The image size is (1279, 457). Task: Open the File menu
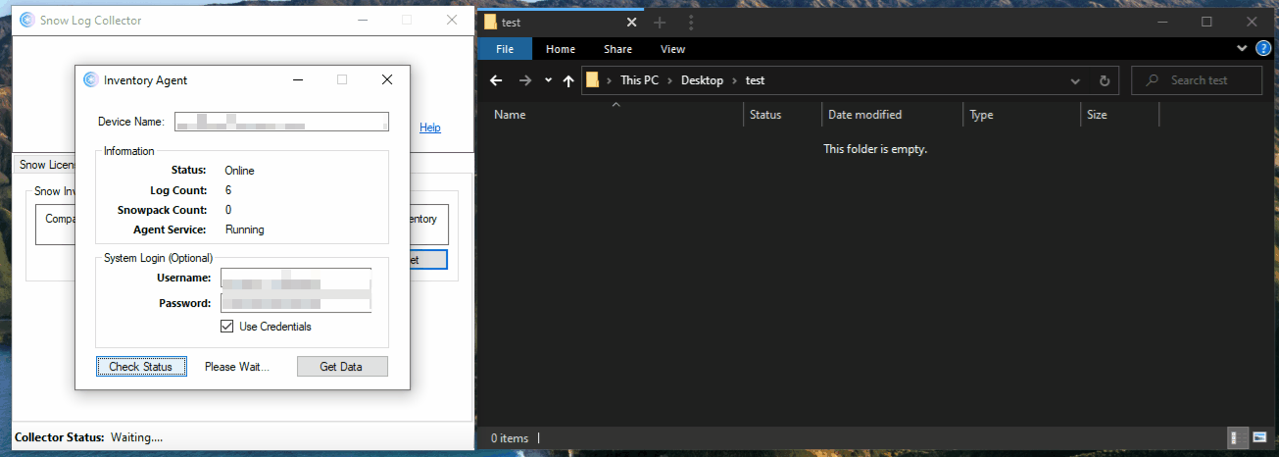505,49
